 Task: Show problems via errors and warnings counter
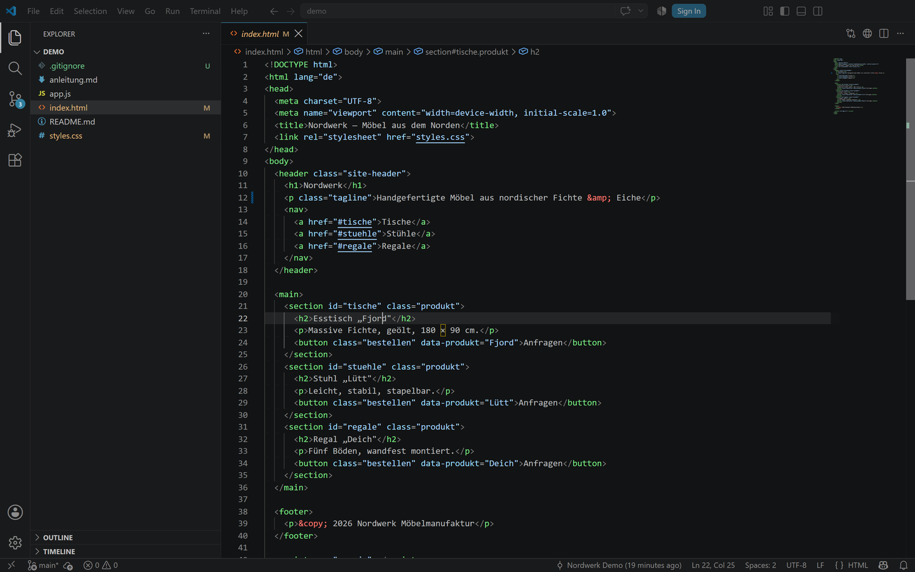(x=100, y=565)
